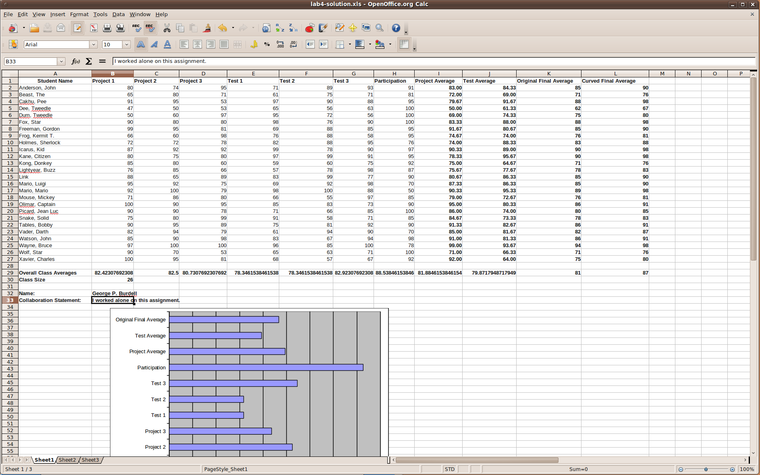The height and width of the screenshot is (475, 760).
Task: Click the row 29 header
Action: tap(10, 273)
